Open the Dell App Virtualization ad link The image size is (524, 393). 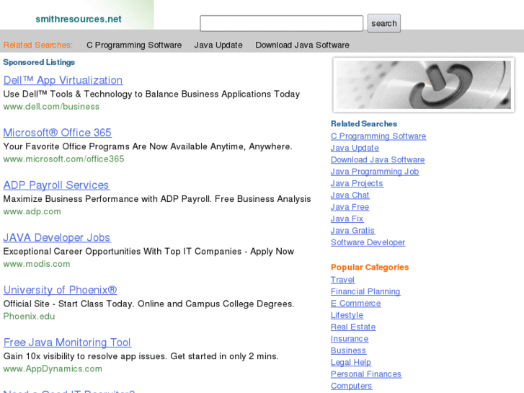pos(63,80)
